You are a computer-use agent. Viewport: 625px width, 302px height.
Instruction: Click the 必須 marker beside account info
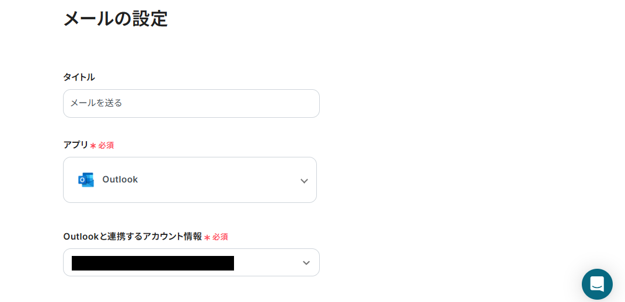click(x=220, y=237)
